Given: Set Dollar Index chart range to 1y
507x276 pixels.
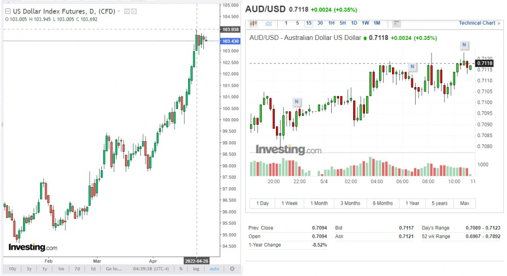Looking at the screenshot, I should pyautogui.click(x=45, y=269).
